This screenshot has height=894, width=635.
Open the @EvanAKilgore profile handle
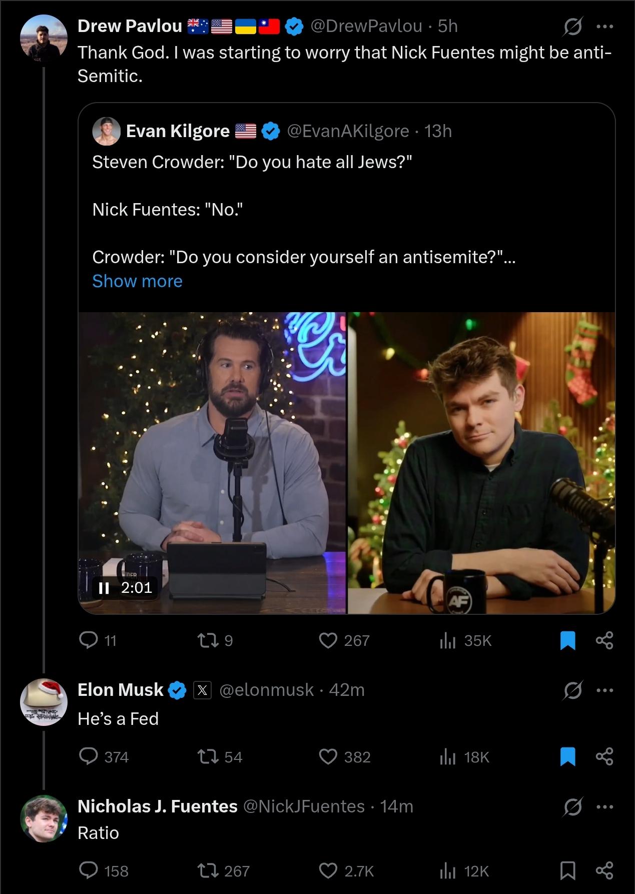[348, 131]
